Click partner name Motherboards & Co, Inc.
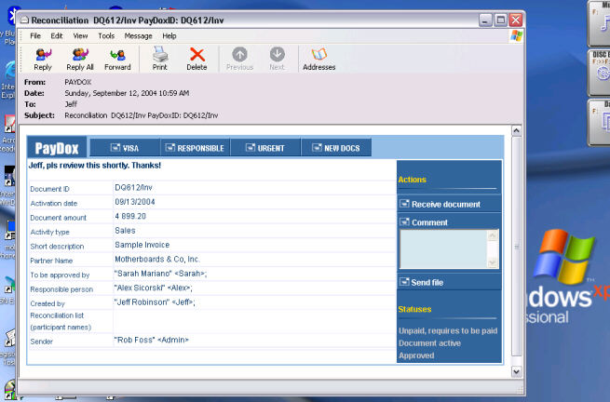This screenshot has width=610, height=402. (x=157, y=259)
